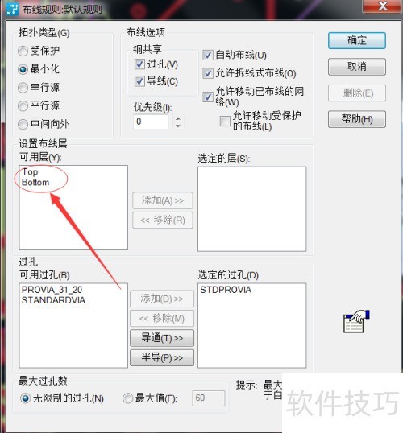The height and width of the screenshot is (433, 403).
Task: Click the 优先级 priority input field
Action: click(151, 122)
